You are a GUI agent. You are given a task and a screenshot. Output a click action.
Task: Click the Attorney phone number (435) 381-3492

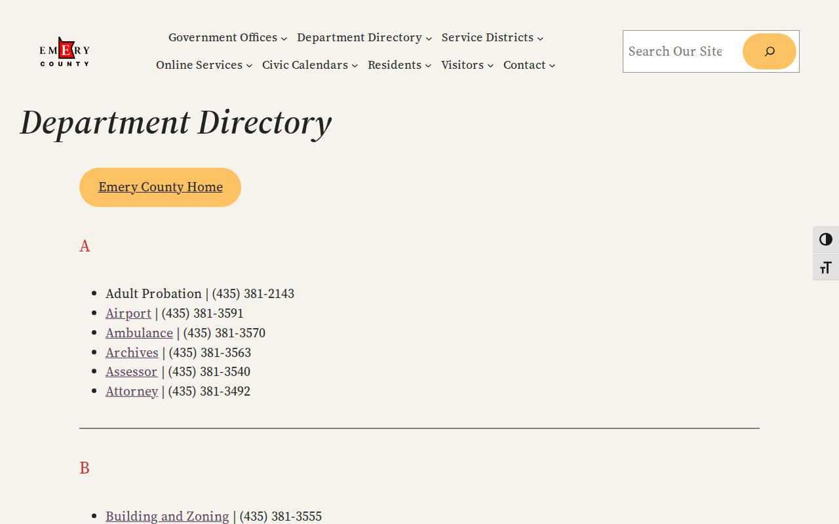pyautogui.click(x=209, y=391)
